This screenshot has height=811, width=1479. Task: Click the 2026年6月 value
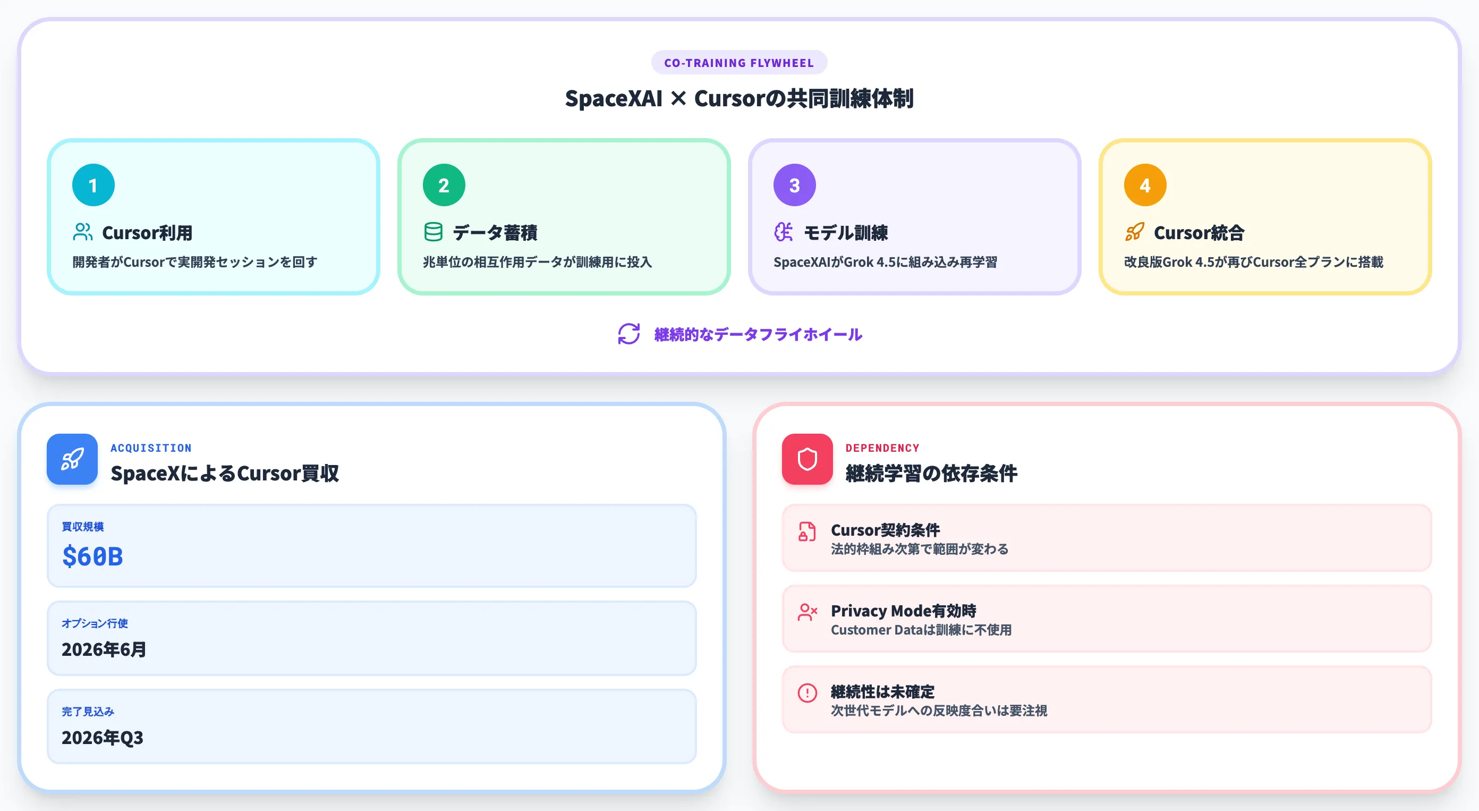tap(104, 649)
